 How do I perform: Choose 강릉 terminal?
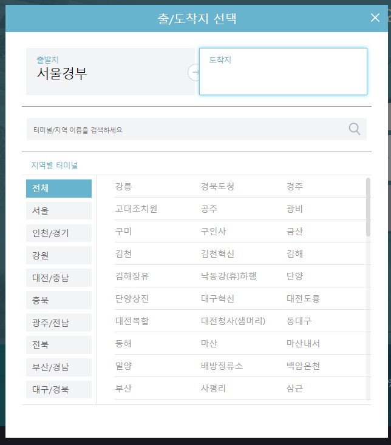coord(124,187)
